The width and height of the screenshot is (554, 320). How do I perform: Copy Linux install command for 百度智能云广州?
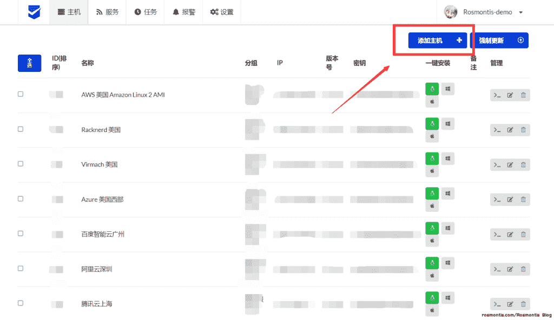[432, 228]
